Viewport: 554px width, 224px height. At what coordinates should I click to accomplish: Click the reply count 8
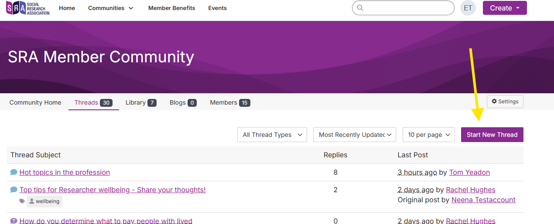335,172
